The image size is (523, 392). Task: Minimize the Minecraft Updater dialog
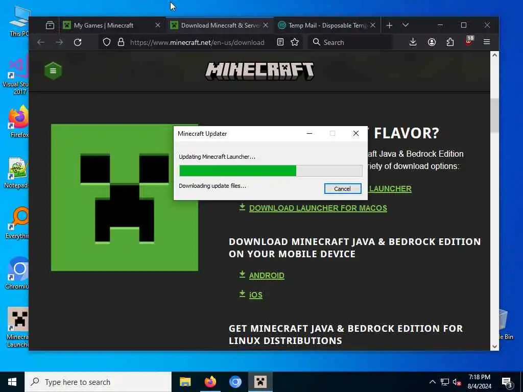click(x=310, y=134)
